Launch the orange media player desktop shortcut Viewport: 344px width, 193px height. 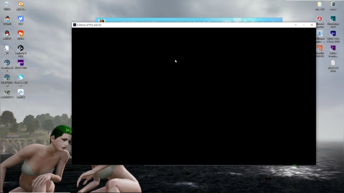click(21, 4)
